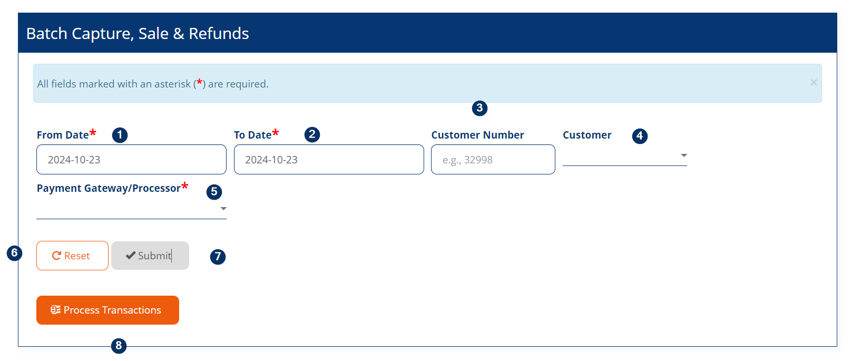The height and width of the screenshot is (361, 852).
Task: Dismiss the required-fields info banner
Action: point(814,82)
